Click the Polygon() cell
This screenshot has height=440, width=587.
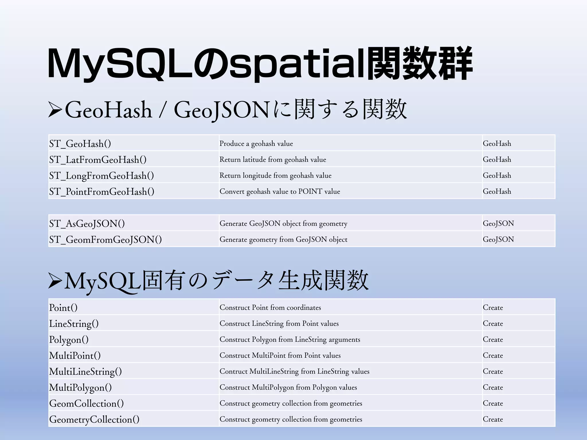pos(134,339)
